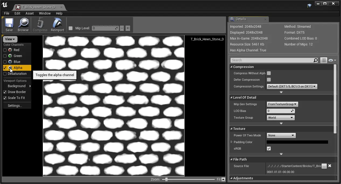The image size is (341, 184).
Task: Toggle the Scale To Fit checkbox
Action: pyautogui.click(x=5, y=98)
